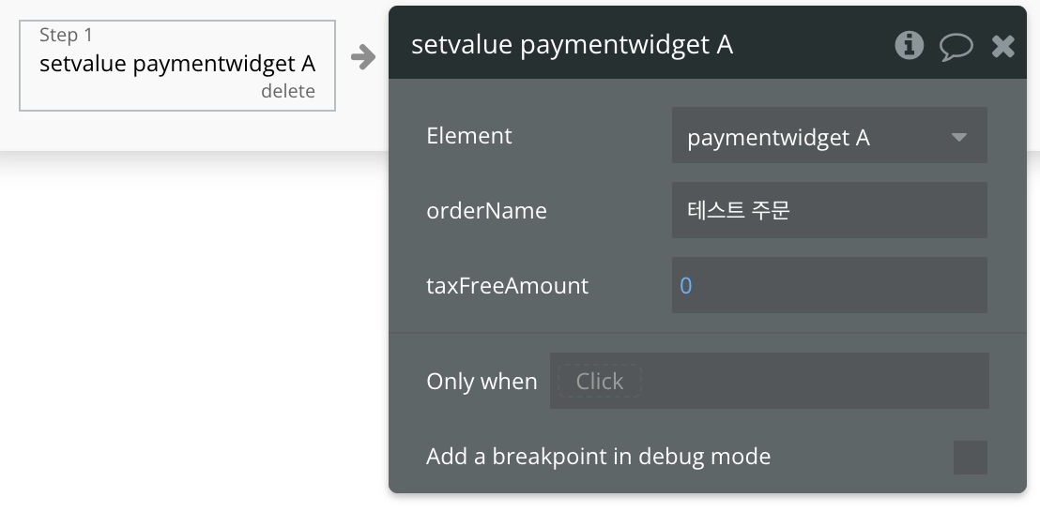
Task: Open the info documentation icon in panel header
Action: point(909,45)
